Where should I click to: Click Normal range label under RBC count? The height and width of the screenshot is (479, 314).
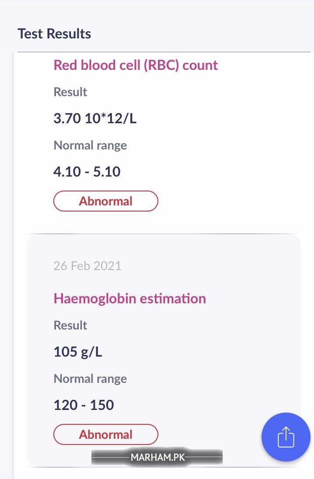tap(90, 145)
